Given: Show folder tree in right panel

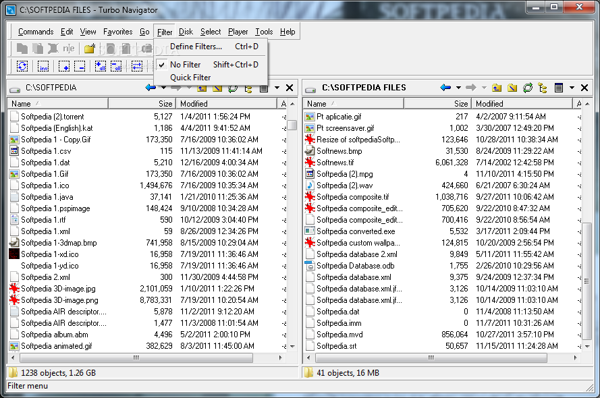Looking at the screenshot, I should click(543, 88).
